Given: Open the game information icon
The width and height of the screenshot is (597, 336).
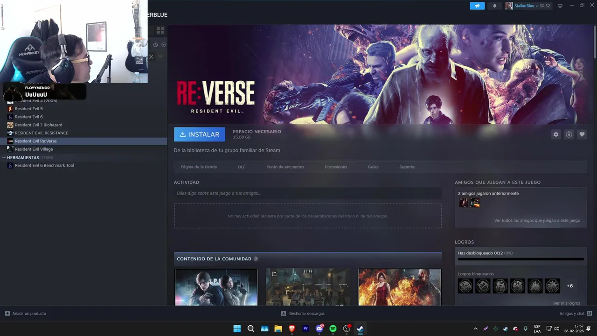Looking at the screenshot, I should point(569,134).
